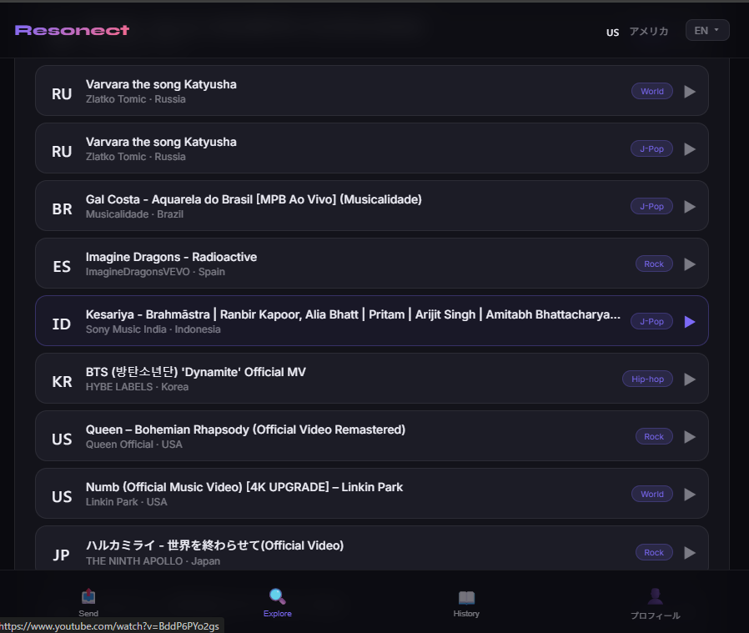The height and width of the screenshot is (633, 749).
Task: Click the ID country code on Kesariya row
Action: coord(62,324)
